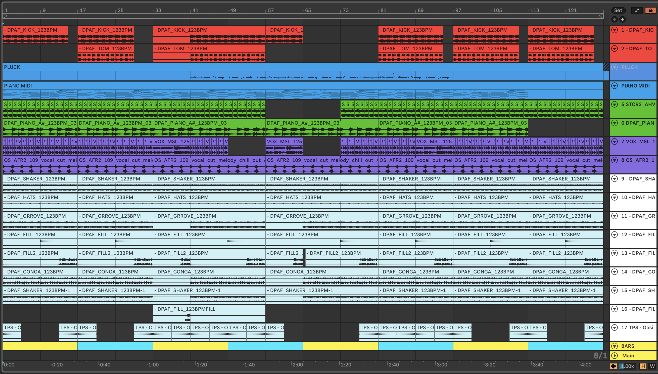Toggle optimize arrangement height H button
The image size is (658, 374).
pos(643,366)
